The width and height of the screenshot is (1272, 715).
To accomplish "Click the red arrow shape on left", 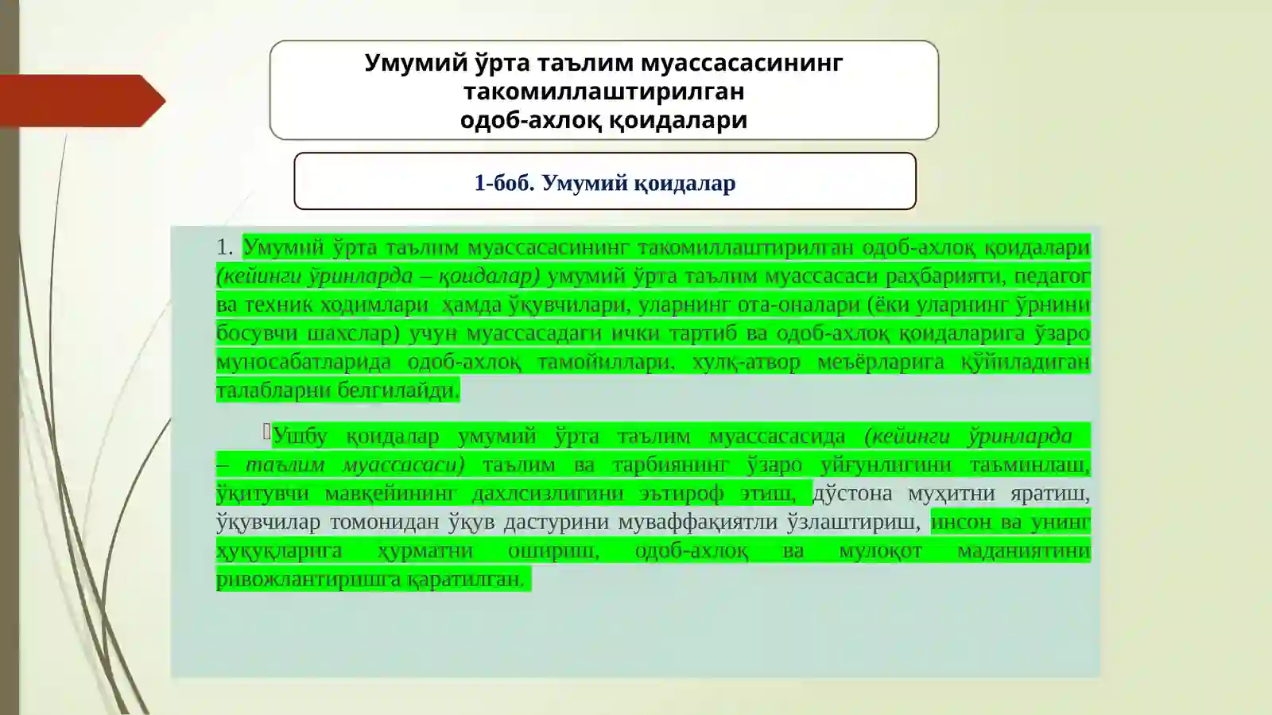I will tap(82, 101).
